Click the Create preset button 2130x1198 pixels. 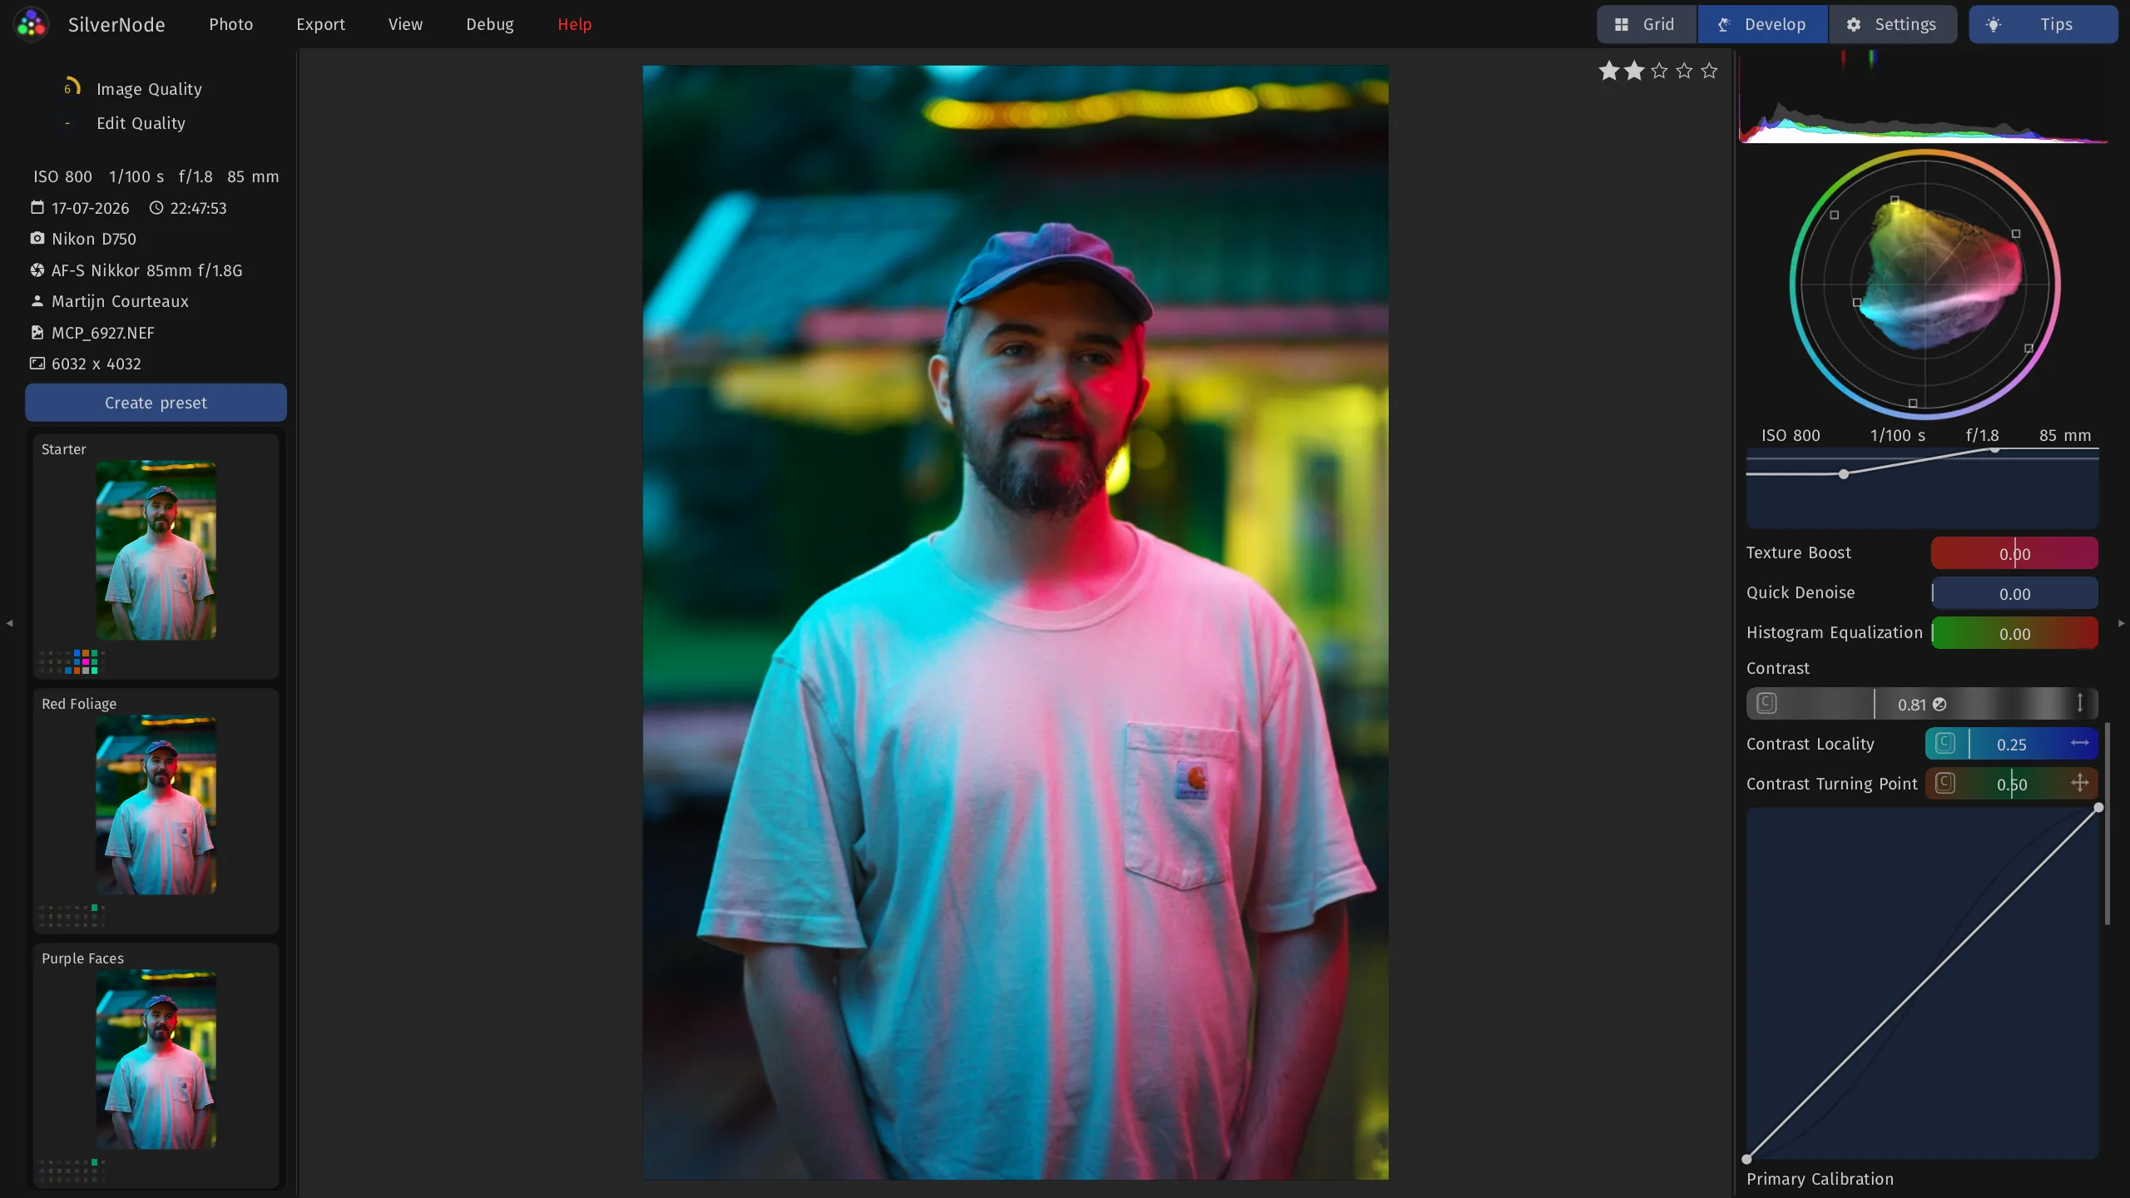[156, 403]
